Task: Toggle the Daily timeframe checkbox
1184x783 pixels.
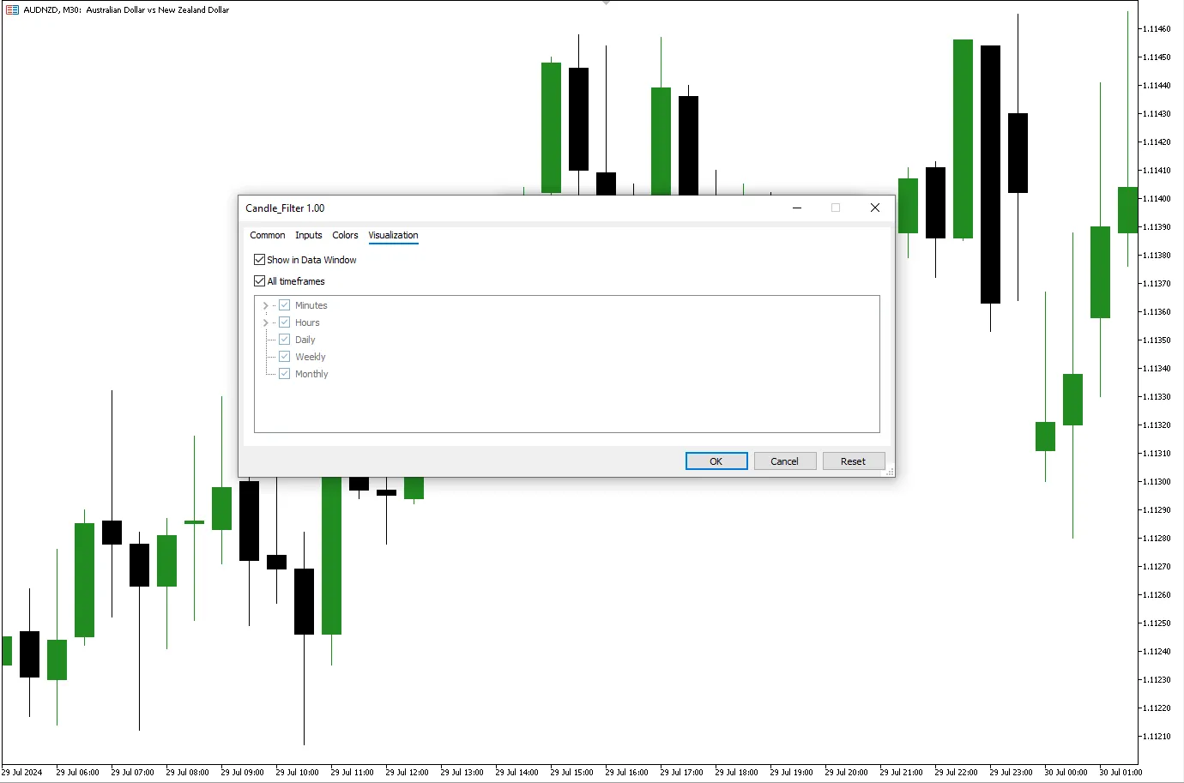Action: pos(284,340)
